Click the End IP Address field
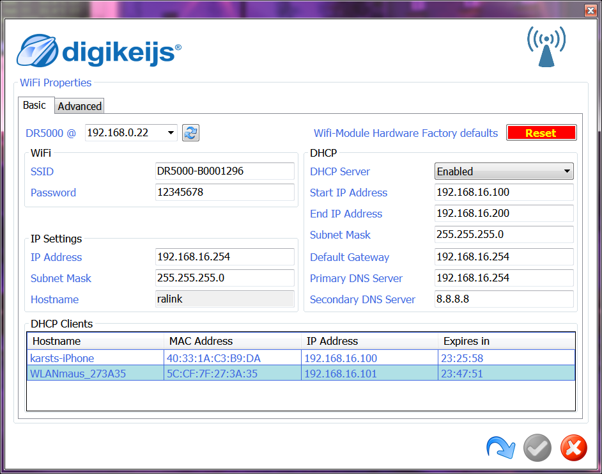 point(504,214)
